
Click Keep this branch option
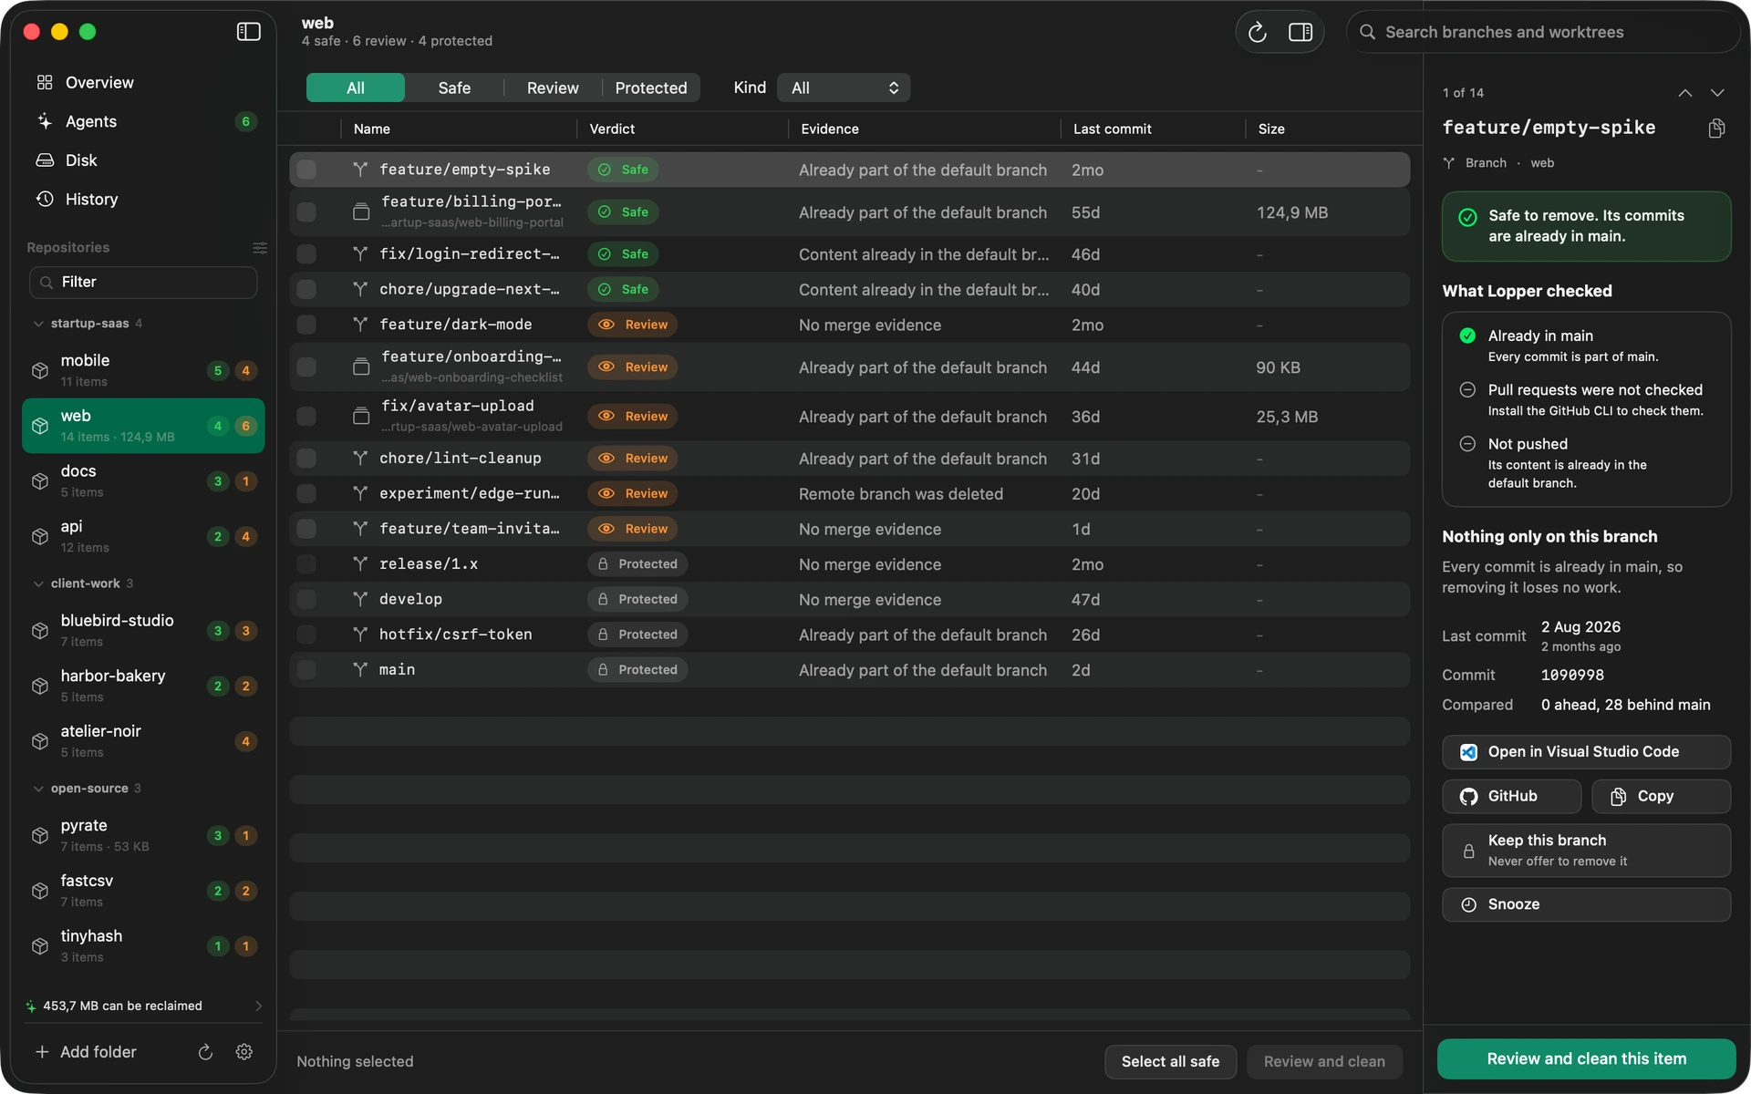[x=1586, y=851]
